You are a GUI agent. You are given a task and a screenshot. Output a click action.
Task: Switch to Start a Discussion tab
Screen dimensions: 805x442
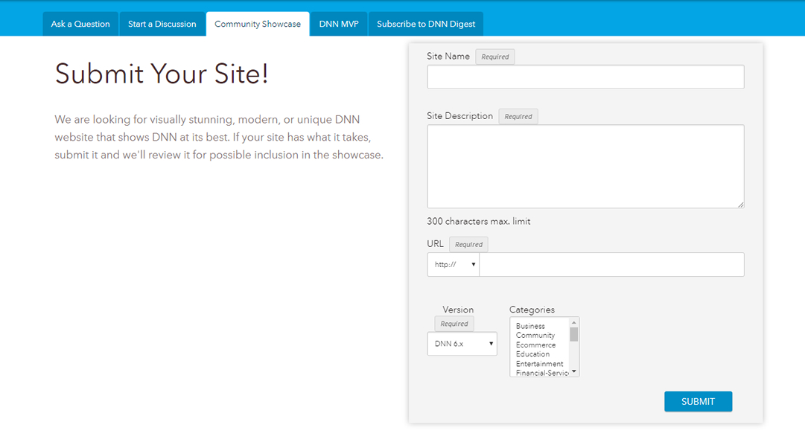(x=162, y=24)
